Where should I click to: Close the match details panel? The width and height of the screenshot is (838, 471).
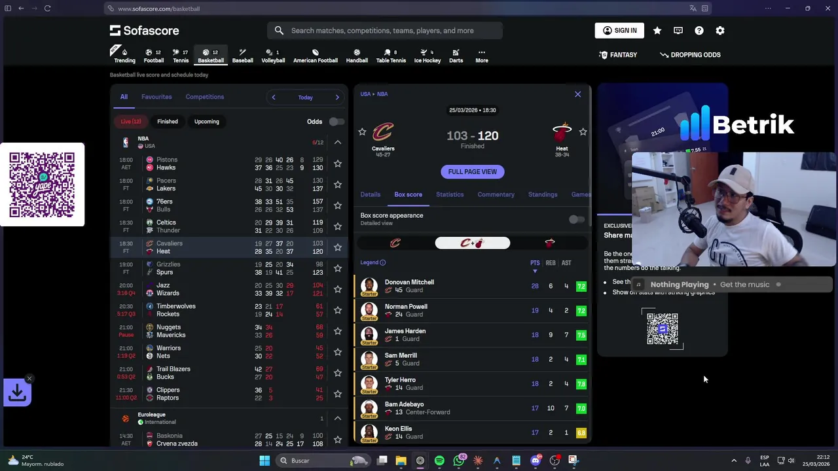577,95
